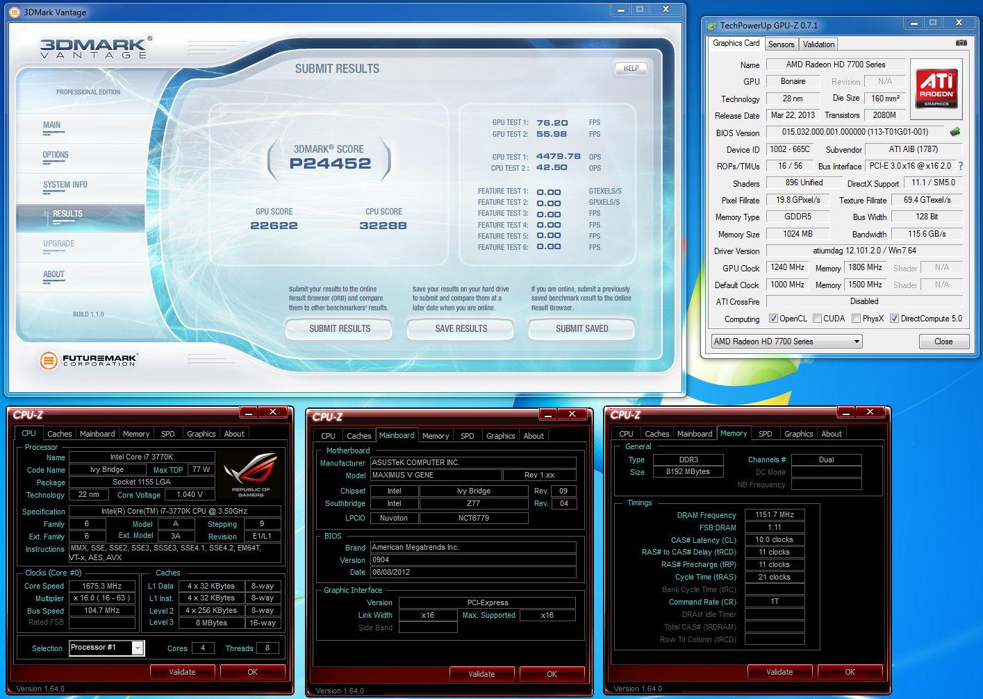The height and width of the screenshot is (699, 983).
Task: Click the BIOS date 06/08/2012 field
Action: click(x=473, y=573)
